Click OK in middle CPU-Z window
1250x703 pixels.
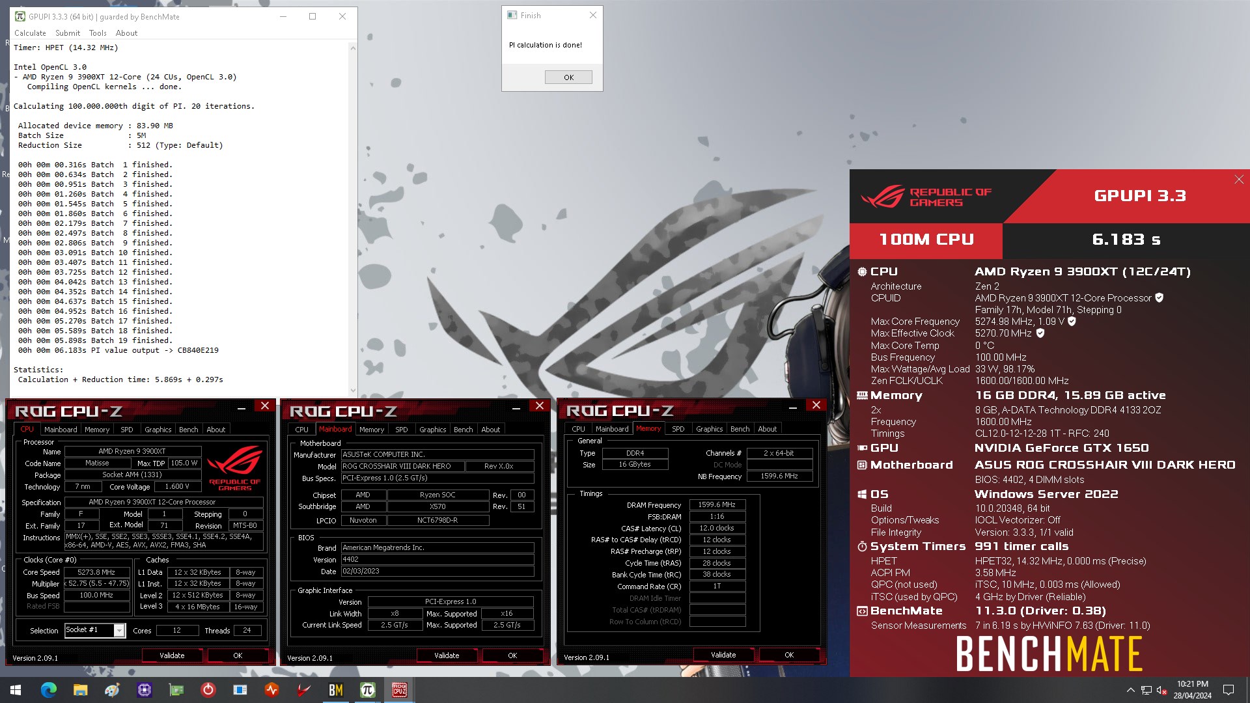click(512, 655)
